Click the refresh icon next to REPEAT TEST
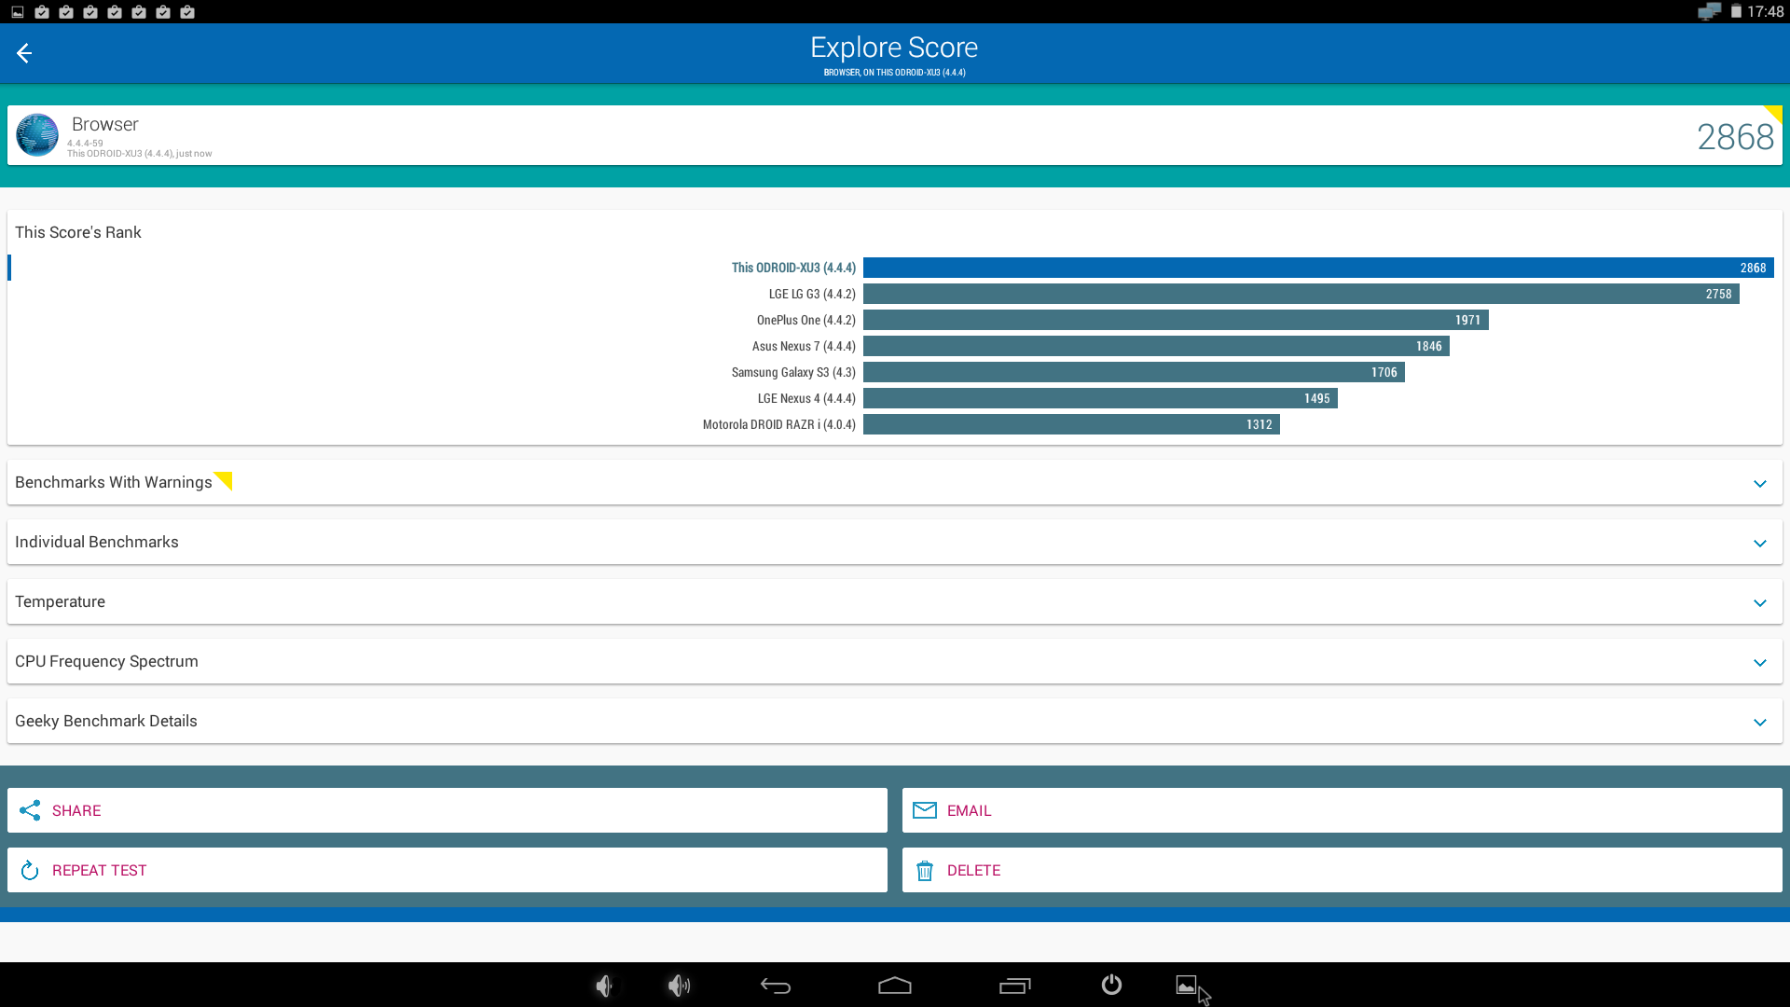The width and height of the screenshot is (1790, 1007). [30, 870]
